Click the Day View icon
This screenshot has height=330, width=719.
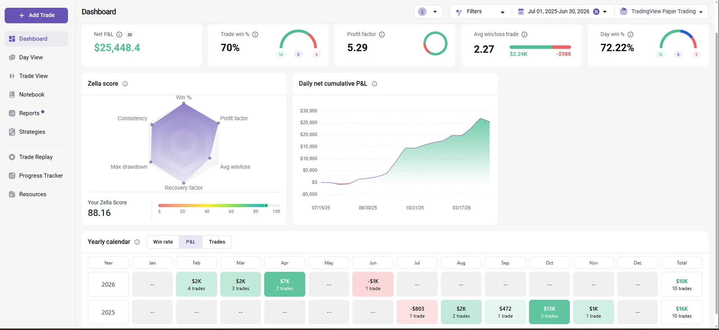(12, 57)
